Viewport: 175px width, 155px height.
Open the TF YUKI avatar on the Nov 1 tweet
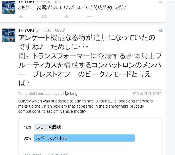tap(9, 7)
